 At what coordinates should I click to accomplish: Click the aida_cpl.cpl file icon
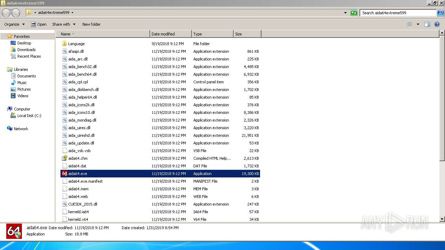(64, 82)
